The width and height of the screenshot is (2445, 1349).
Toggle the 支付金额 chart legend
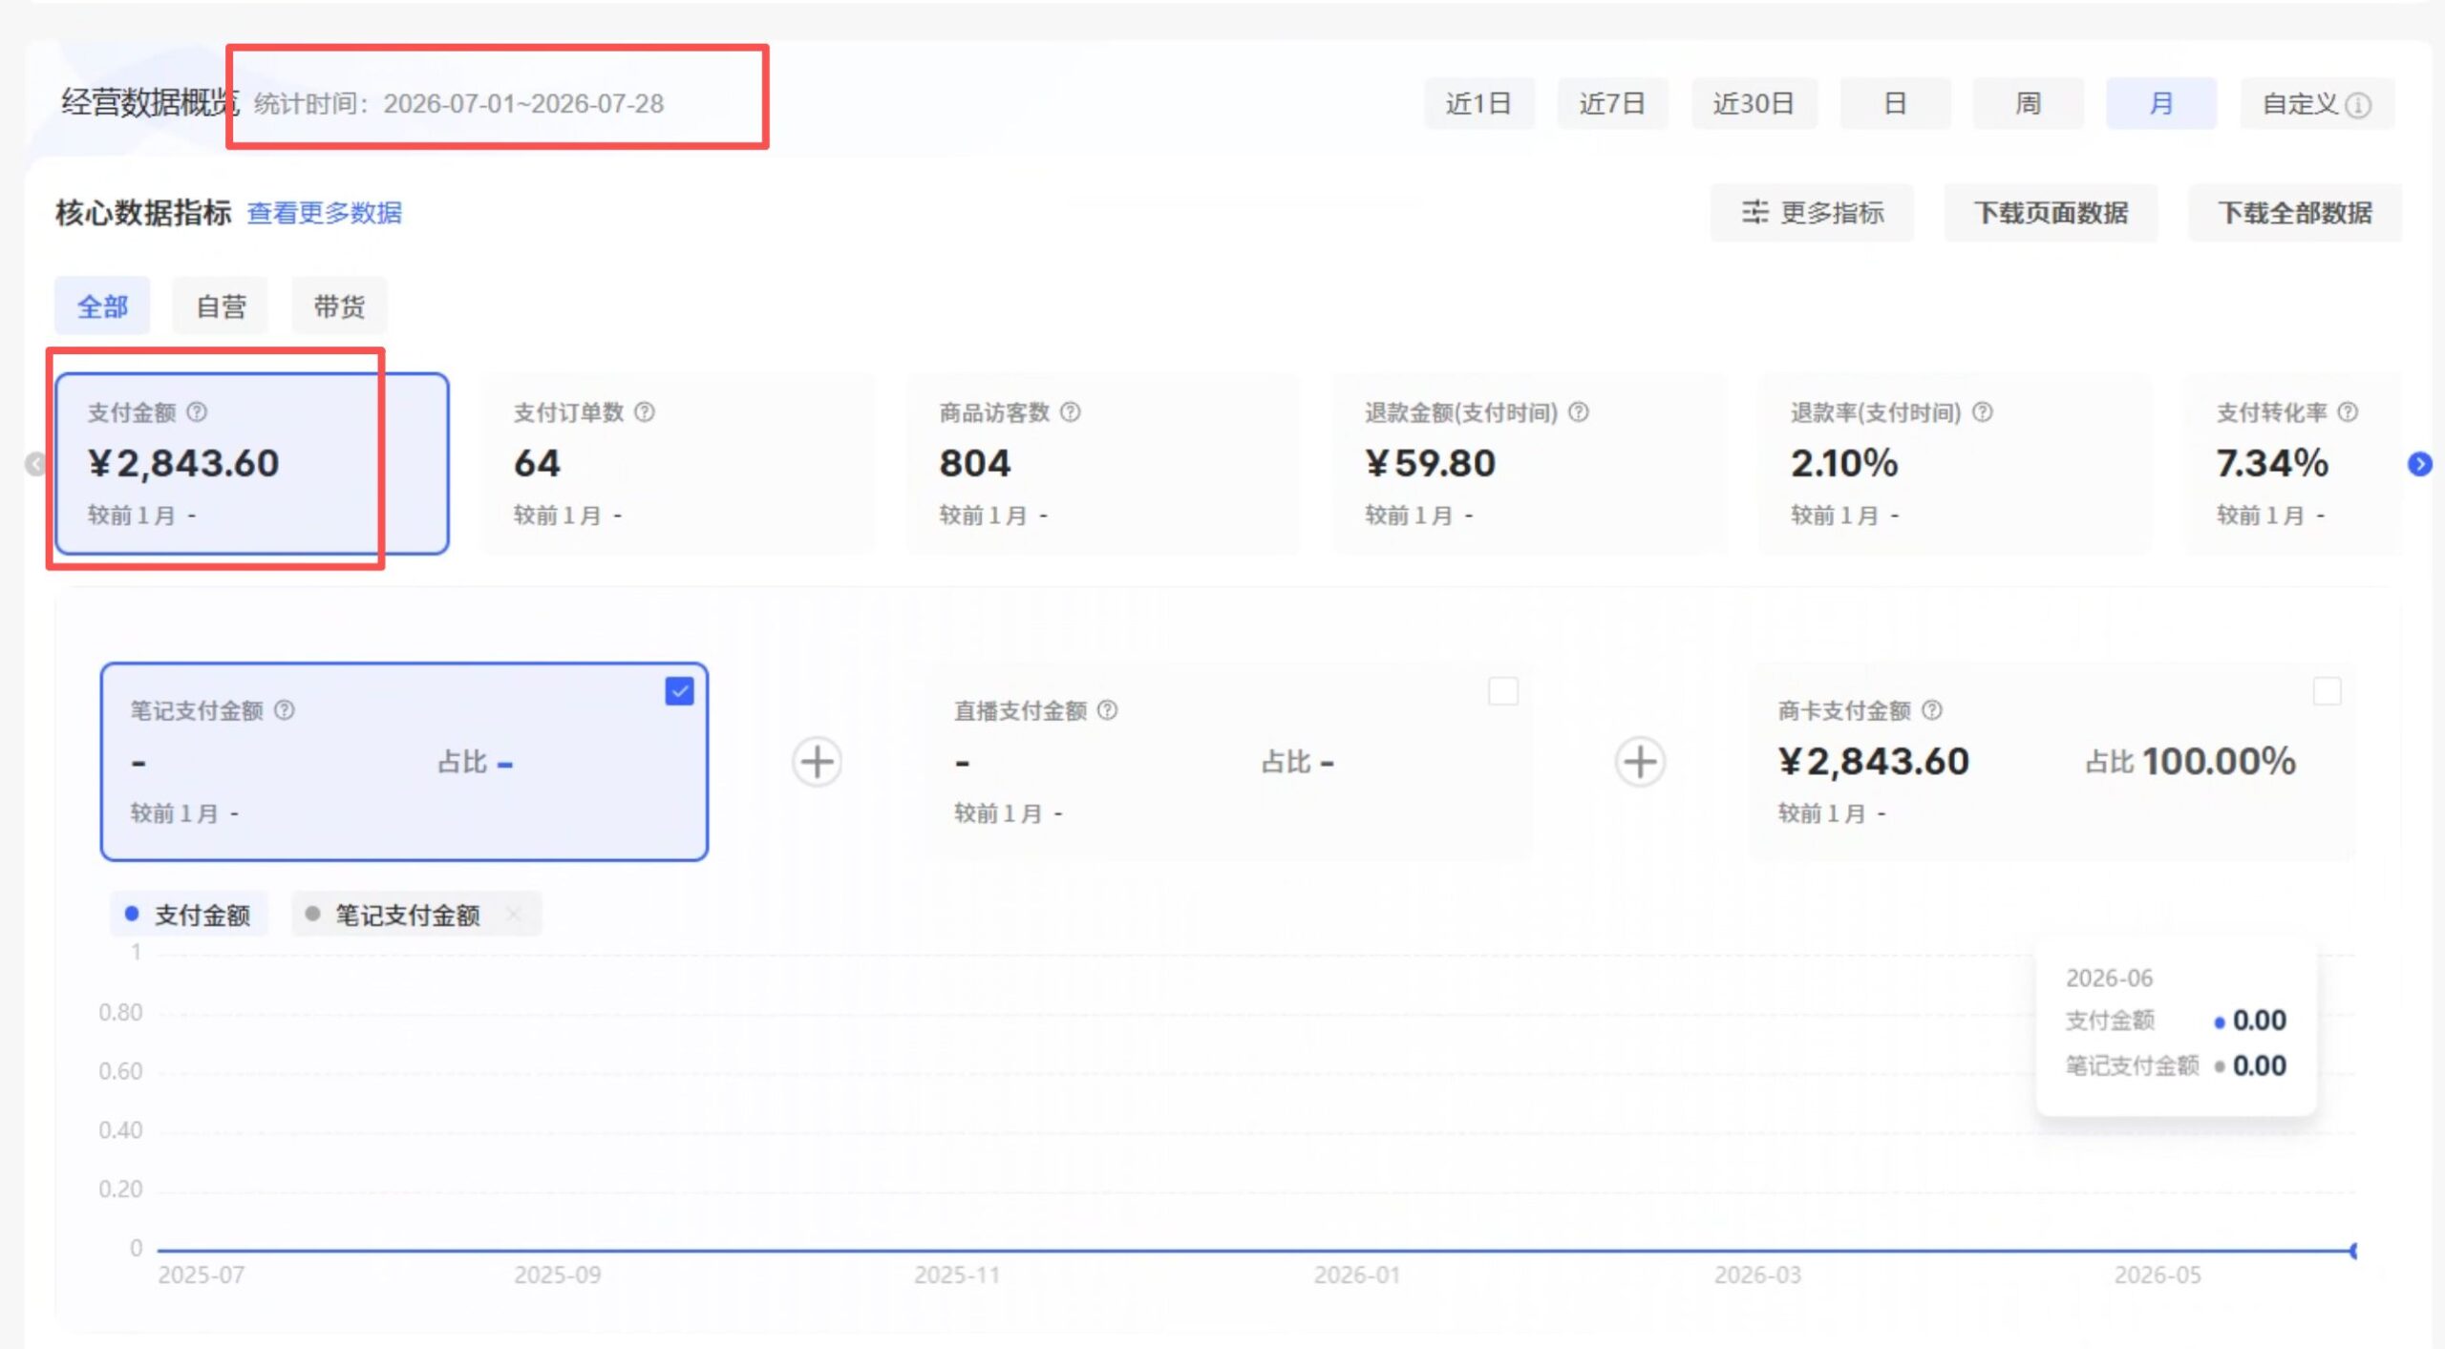(x=188, y=915)
